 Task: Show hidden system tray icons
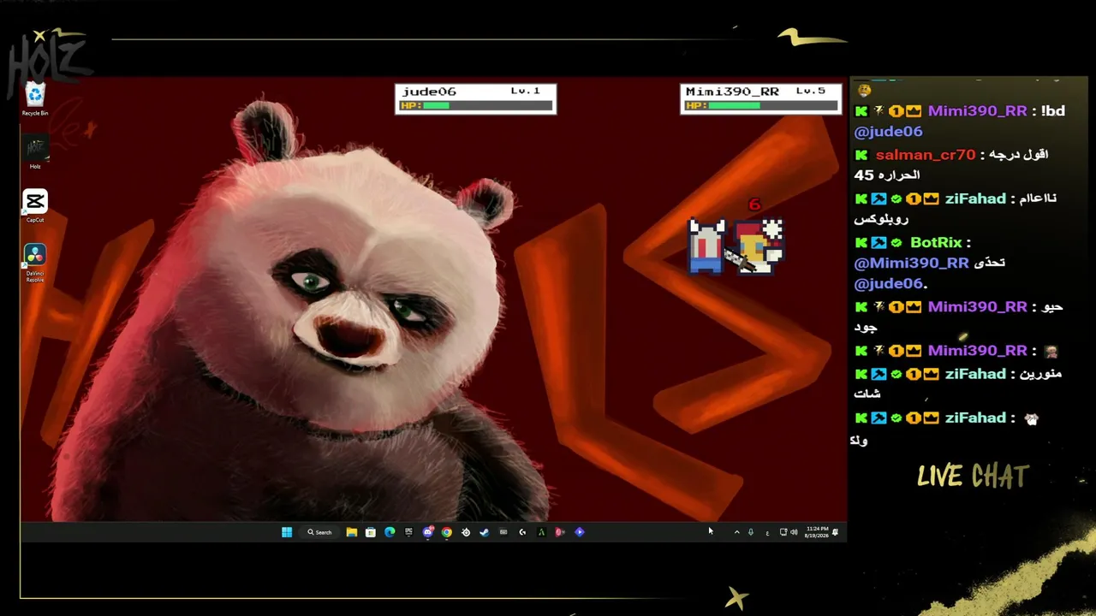coord(736,532)
